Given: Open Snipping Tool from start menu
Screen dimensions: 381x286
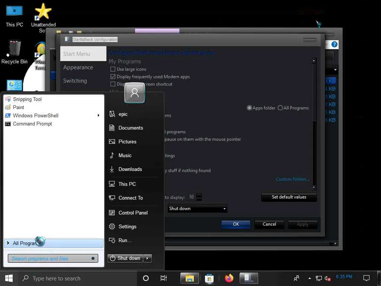Looking at the screenshot, I should [27, 99].
